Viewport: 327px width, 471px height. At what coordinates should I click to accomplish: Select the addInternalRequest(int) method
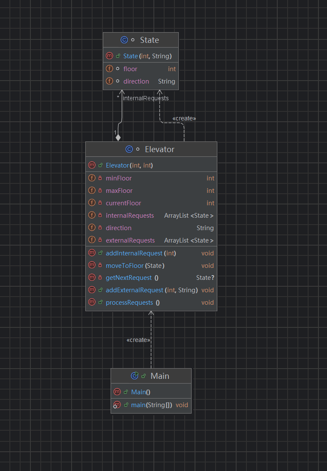tap(151, 253)
